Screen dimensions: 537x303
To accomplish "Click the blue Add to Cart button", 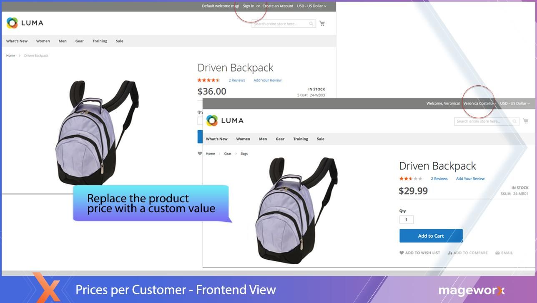I will coord(431,236).
